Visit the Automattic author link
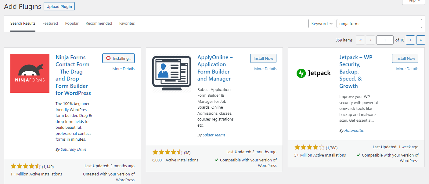 tap(354, 131)
